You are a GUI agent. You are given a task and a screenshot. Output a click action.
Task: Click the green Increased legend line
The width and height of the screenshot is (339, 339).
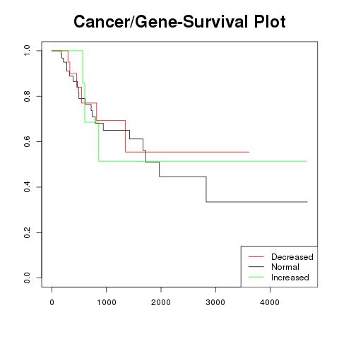coord(256,277)
